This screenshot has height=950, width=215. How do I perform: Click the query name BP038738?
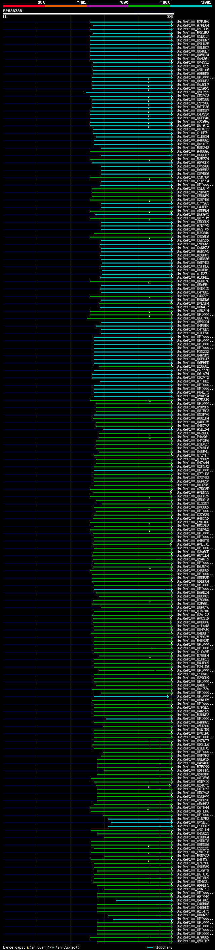pos(12,11)
